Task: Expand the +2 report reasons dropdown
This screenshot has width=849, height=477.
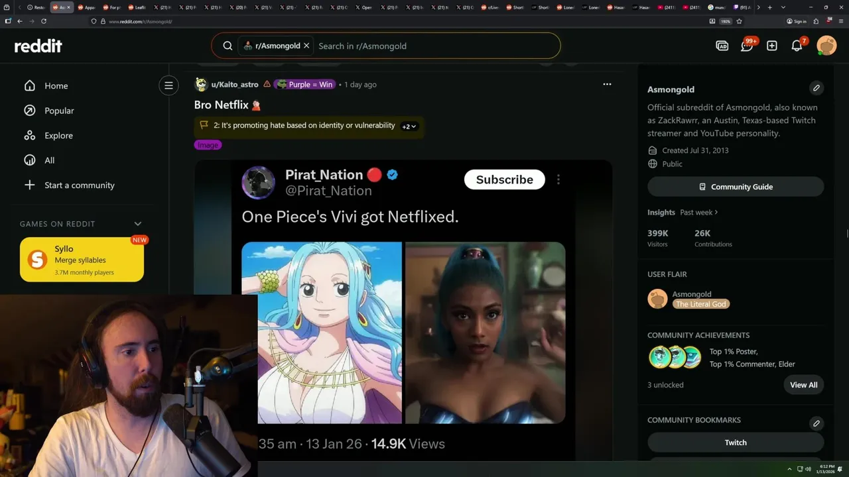Action: tap(409, 126)
